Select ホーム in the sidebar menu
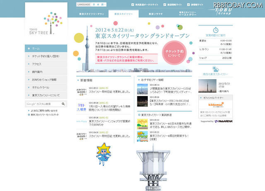Viewport: 265px width, 191px height. [x=46, y=48]
